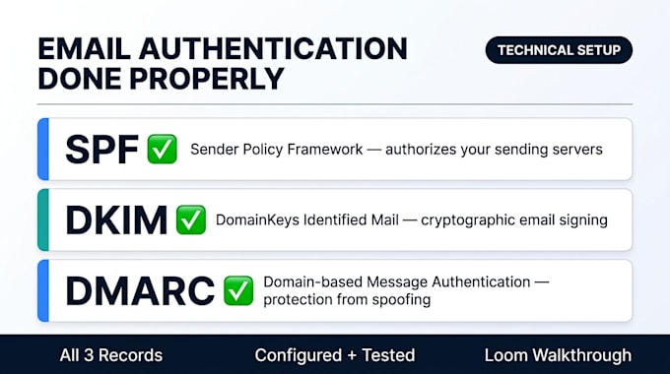Click the green checkmark next to DMARC
Screen dimensions: 670x374
click(238, 290)
